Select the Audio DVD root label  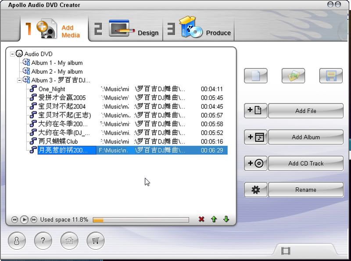point(38,54)
